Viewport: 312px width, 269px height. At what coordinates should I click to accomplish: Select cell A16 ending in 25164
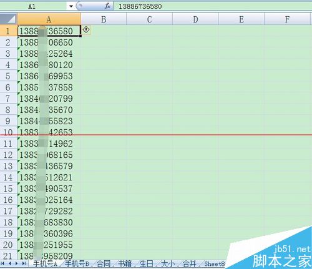pyautogui.click(x=49, y=200)
